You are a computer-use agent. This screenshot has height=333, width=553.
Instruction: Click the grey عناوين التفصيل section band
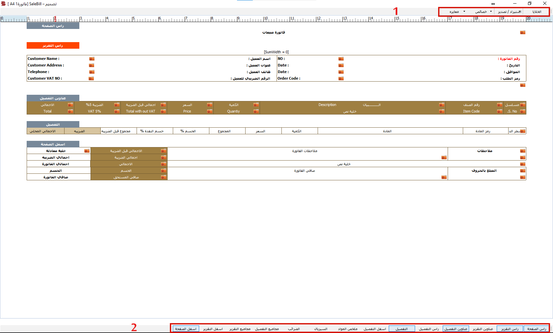[53, 98]
